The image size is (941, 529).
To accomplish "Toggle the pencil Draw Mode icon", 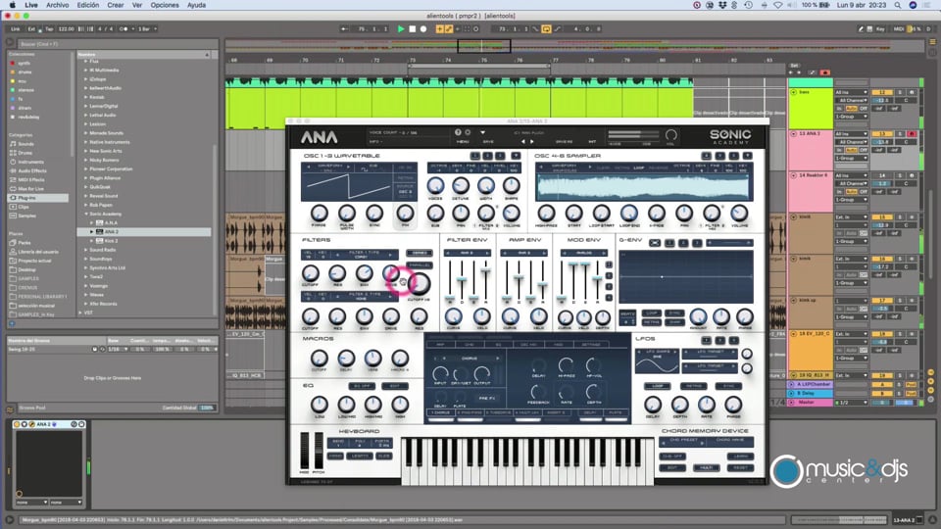I will point(860,28).
